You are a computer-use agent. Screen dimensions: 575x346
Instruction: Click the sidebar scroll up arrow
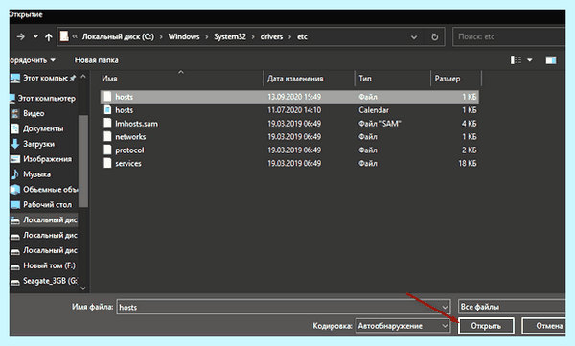tap(83, 77)
